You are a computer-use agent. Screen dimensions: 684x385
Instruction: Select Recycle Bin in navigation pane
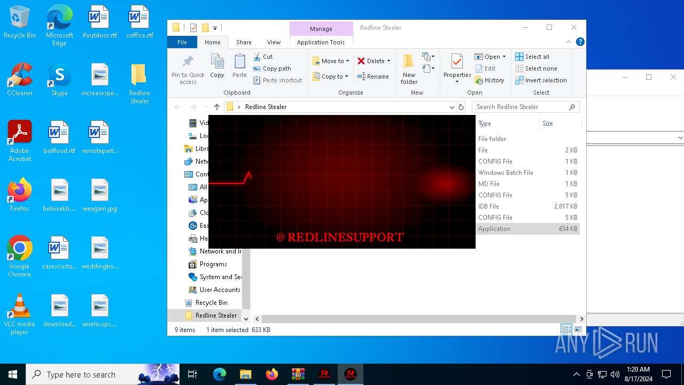(x=211, y=303)
